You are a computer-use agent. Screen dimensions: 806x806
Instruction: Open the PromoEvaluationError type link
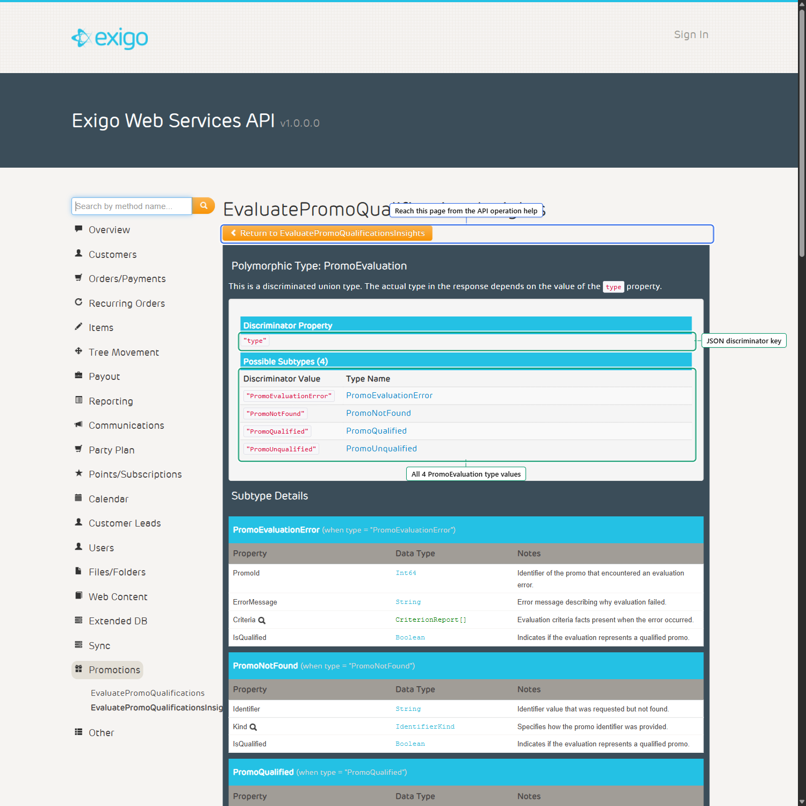[389, 395]
